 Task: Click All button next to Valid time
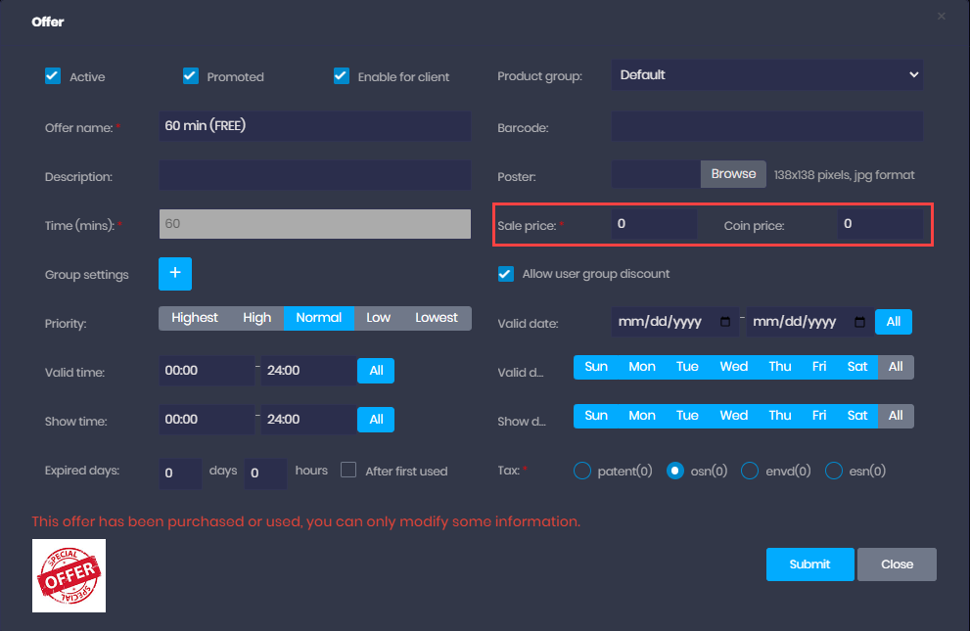tap(376, 371)
